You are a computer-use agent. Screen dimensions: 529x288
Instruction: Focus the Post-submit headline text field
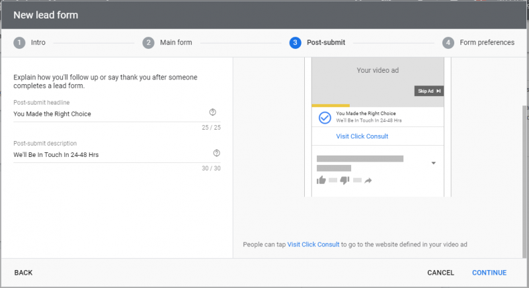click(110, 114)
